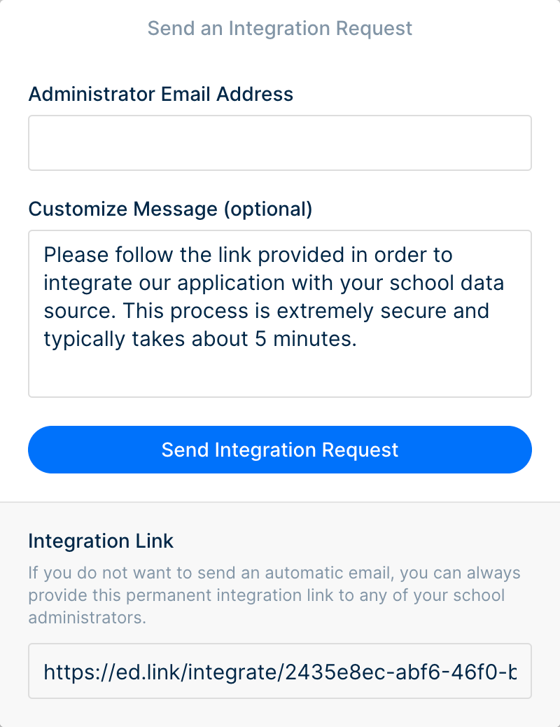Place cursor after "5 minutes." in message
Viewport: 560px width, 727px height.
point(358,339)
